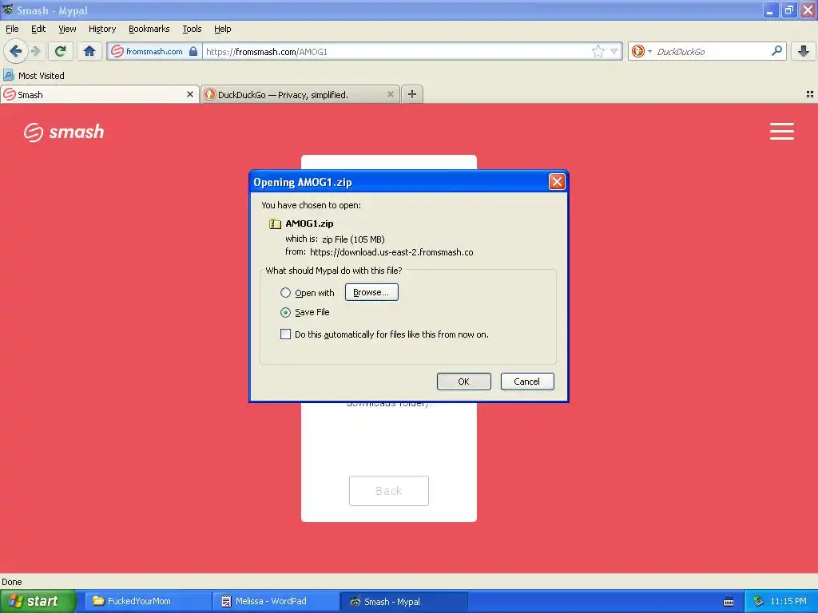Reload the current page
This screenshot has width=818, height=613.
(61, 51)
